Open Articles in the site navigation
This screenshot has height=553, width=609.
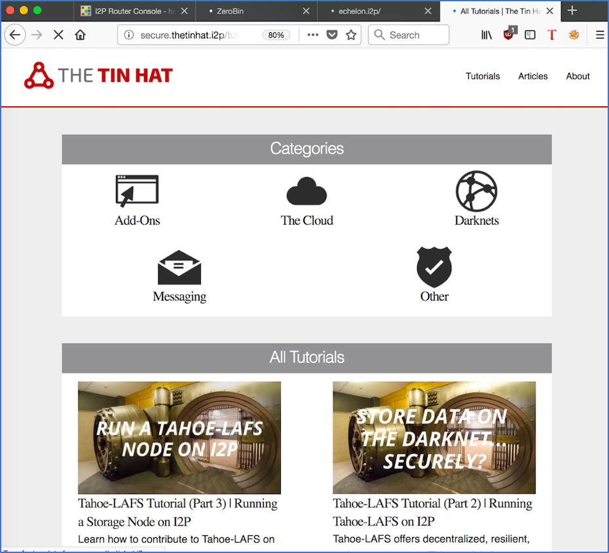pyautogui.click(x=533, y=76)
